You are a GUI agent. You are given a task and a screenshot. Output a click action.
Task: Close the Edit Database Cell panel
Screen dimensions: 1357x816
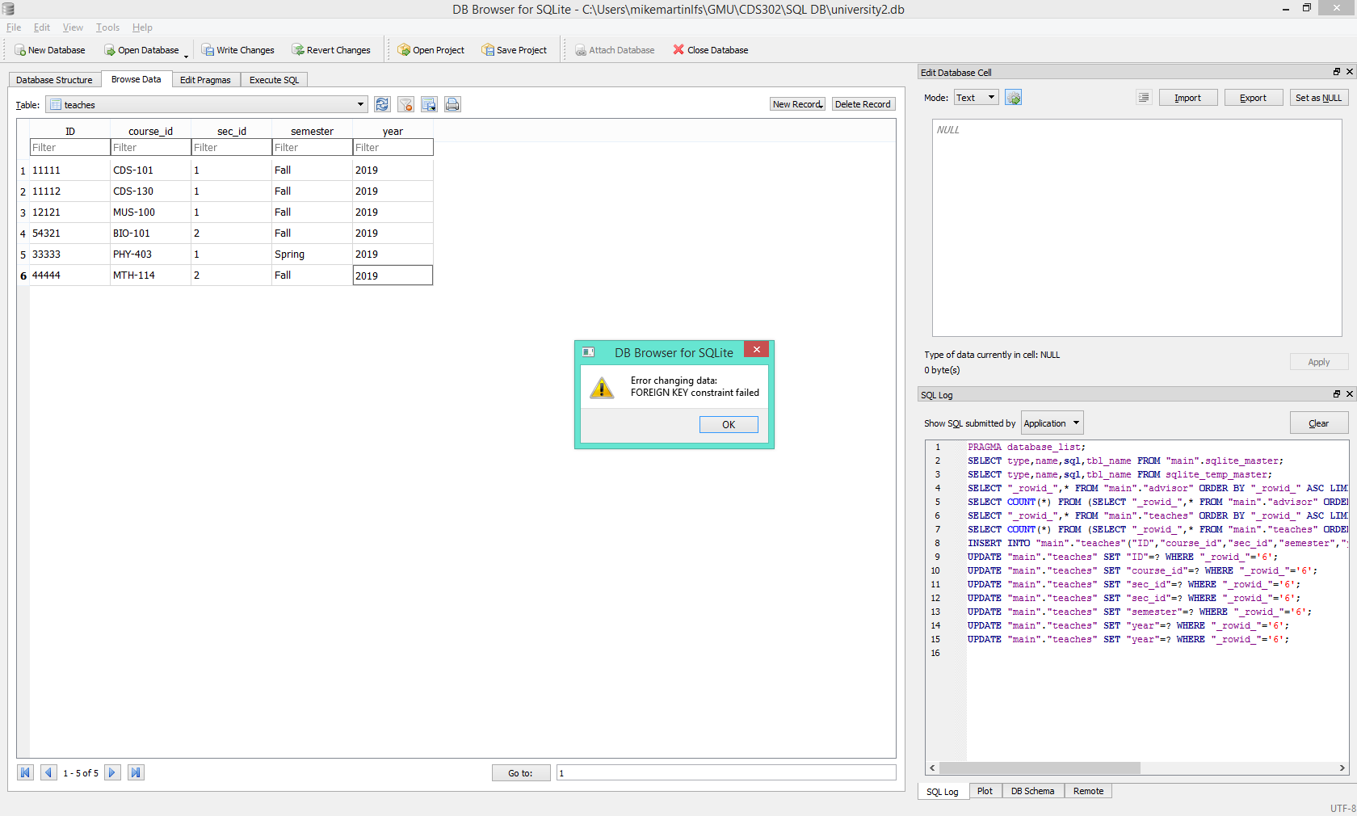pos(1349,72)
